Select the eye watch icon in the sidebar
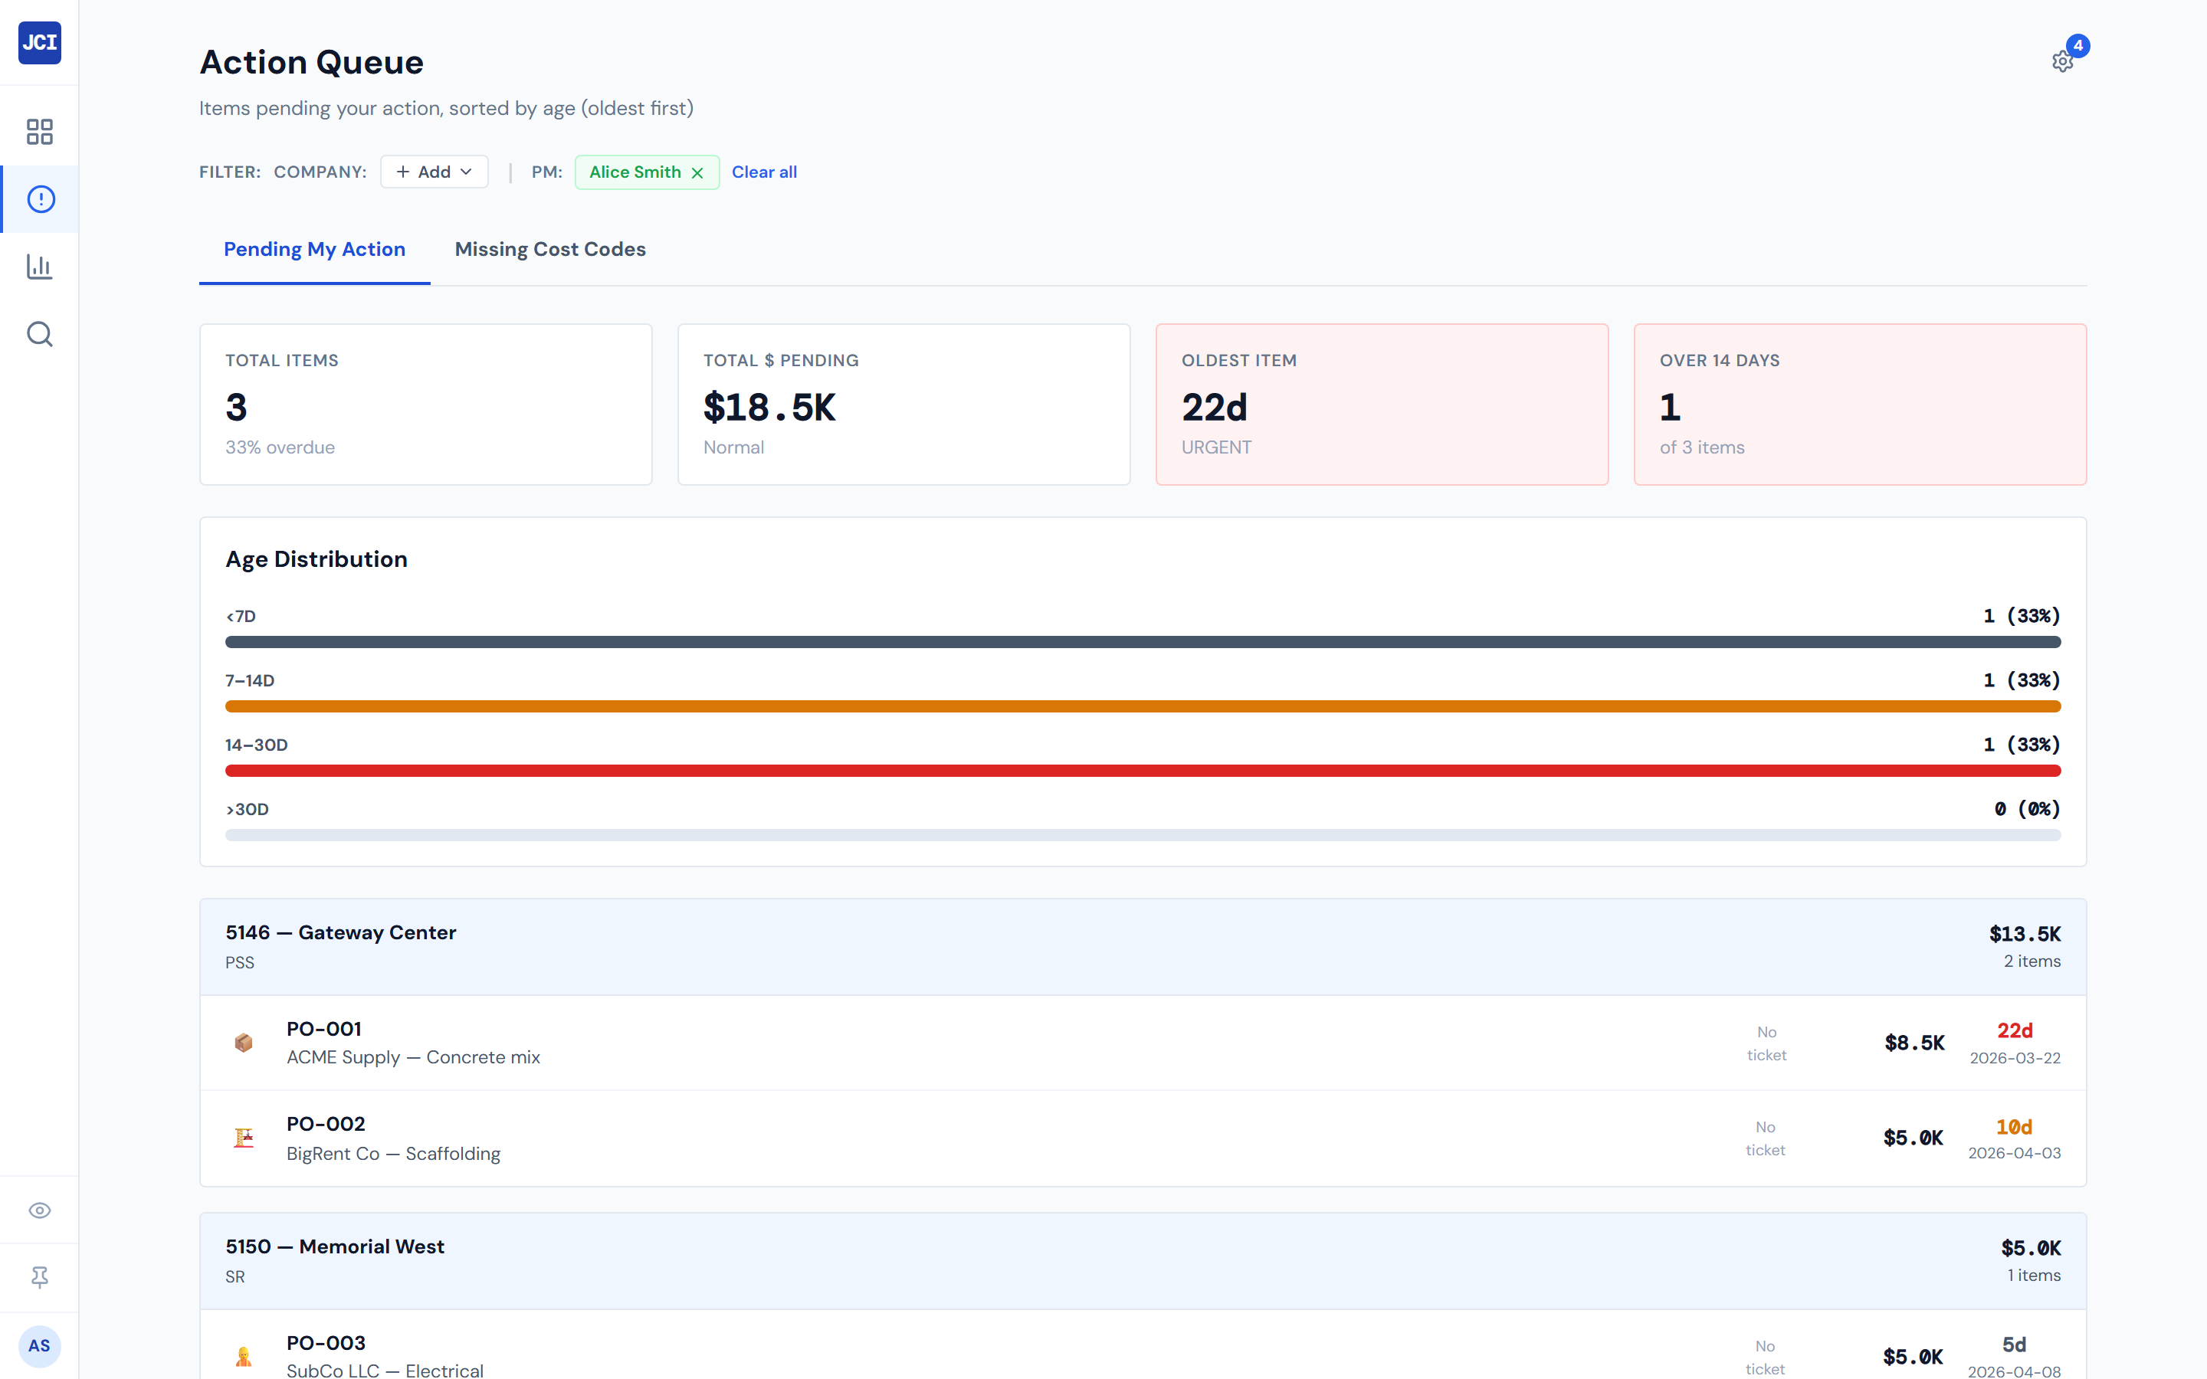This screenshot has height=1379, width=2207. (39, 1210)
